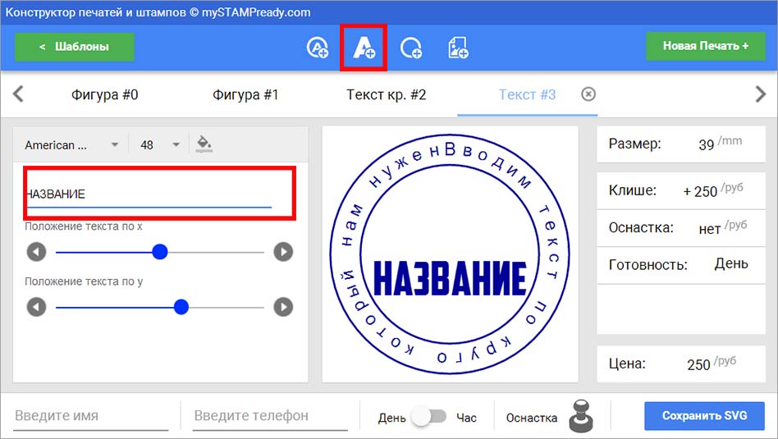Focus the Введите телефон field
778x439 pixels.
point(271,416)
